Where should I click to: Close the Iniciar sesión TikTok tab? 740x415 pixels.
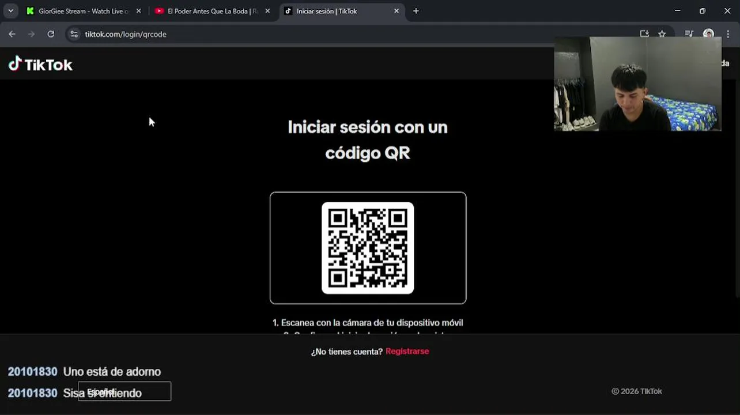pyautogui.click(x=397, y=11)
